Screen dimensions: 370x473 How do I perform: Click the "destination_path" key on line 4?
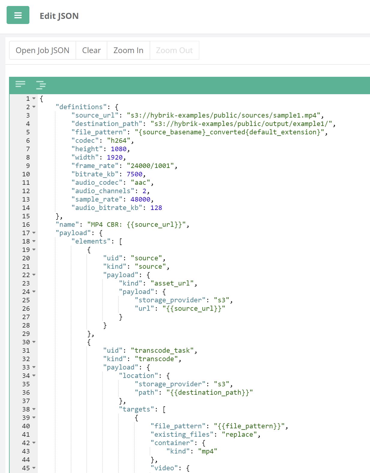(x=107, y=124)
